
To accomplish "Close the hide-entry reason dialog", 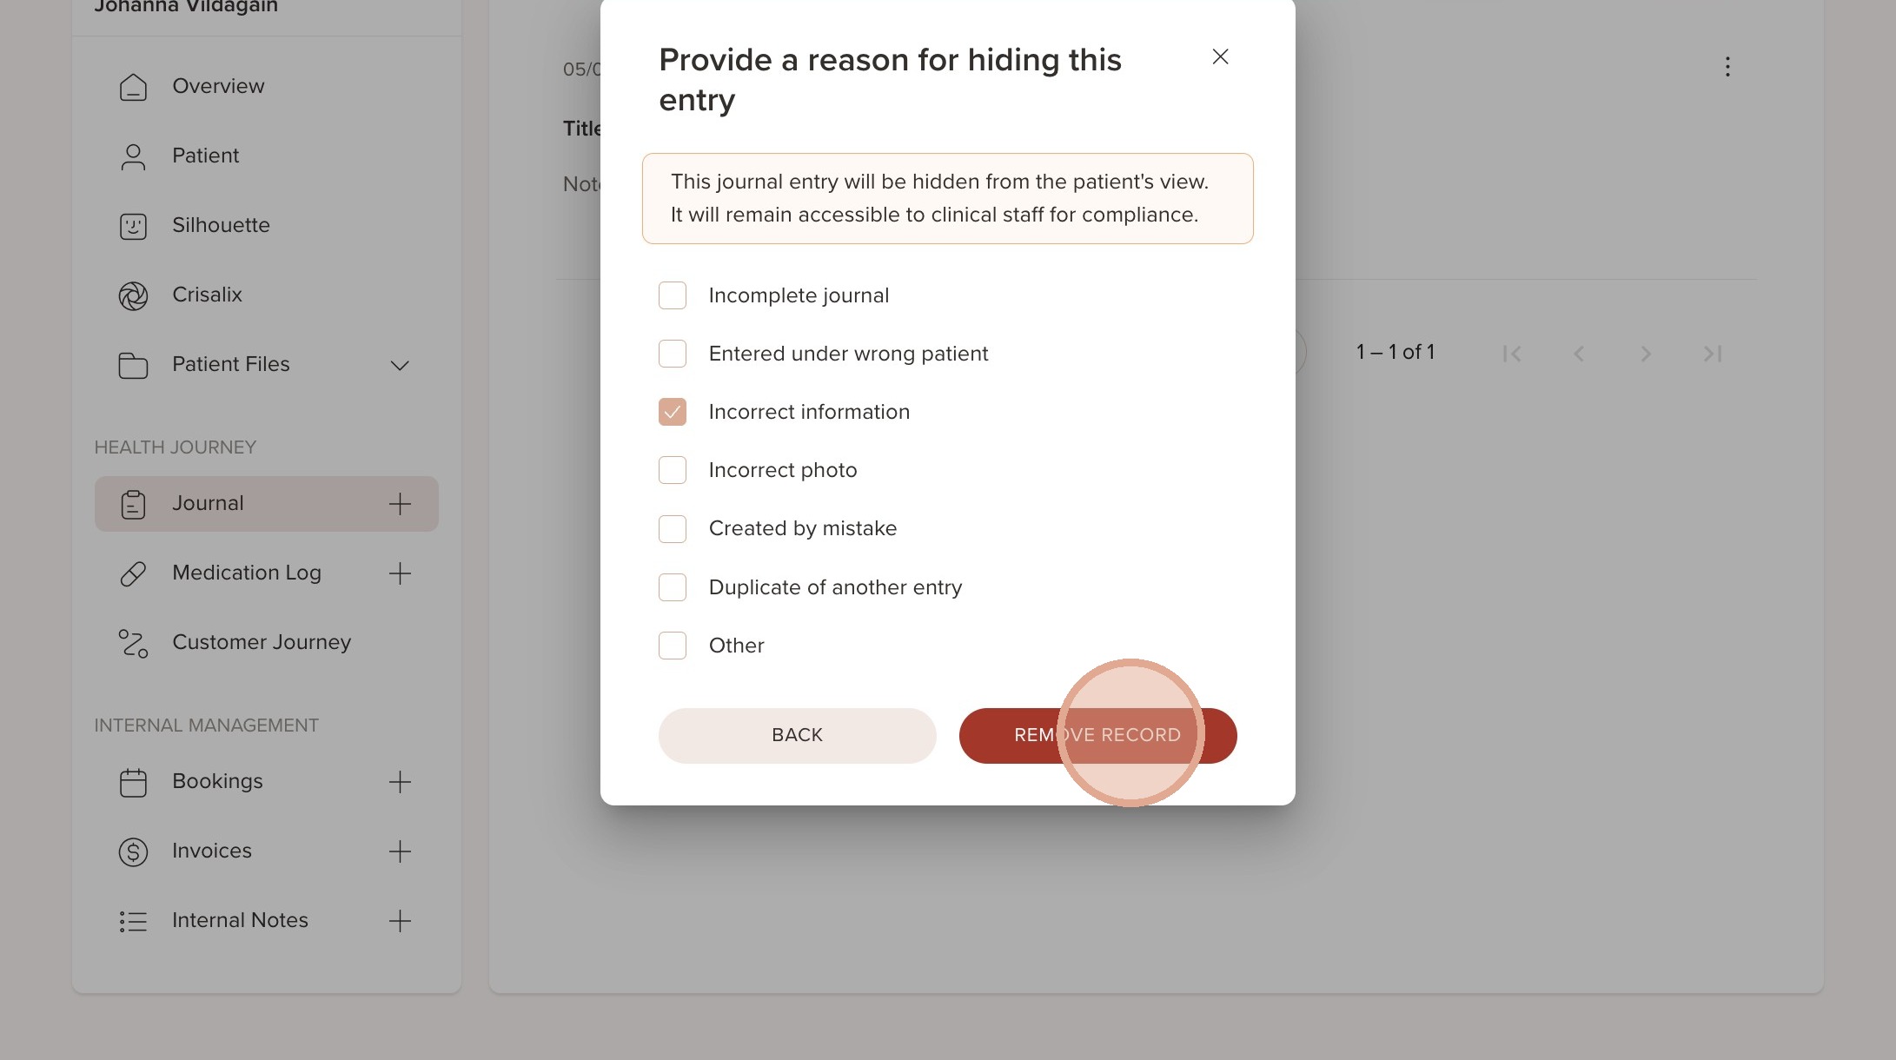I will pos(1220,57).
